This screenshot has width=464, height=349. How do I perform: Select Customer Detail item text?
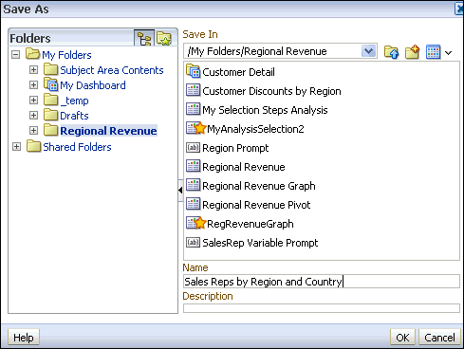point(238,72)
